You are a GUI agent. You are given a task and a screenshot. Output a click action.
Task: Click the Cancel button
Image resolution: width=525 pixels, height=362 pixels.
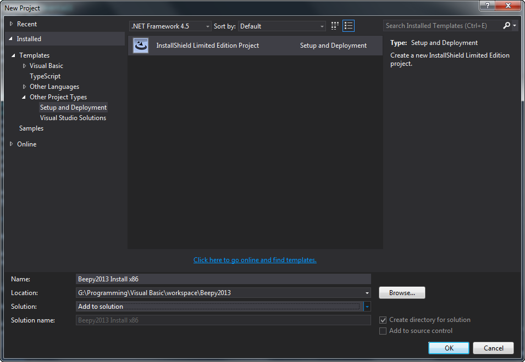point(493,348)
